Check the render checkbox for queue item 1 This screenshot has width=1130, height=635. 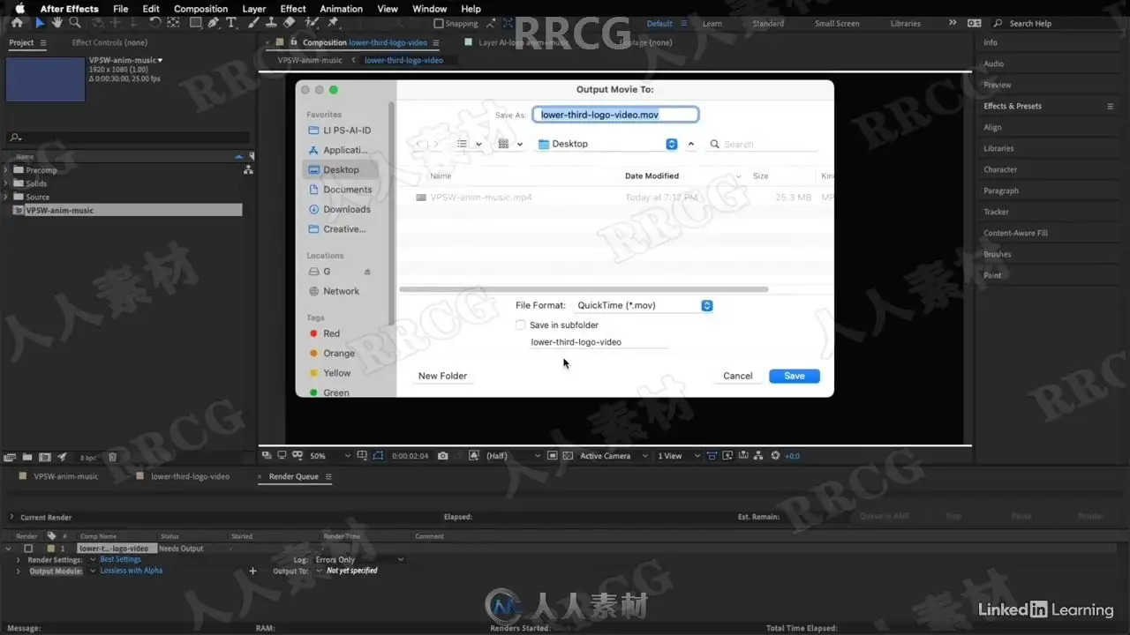pos(28,549)
